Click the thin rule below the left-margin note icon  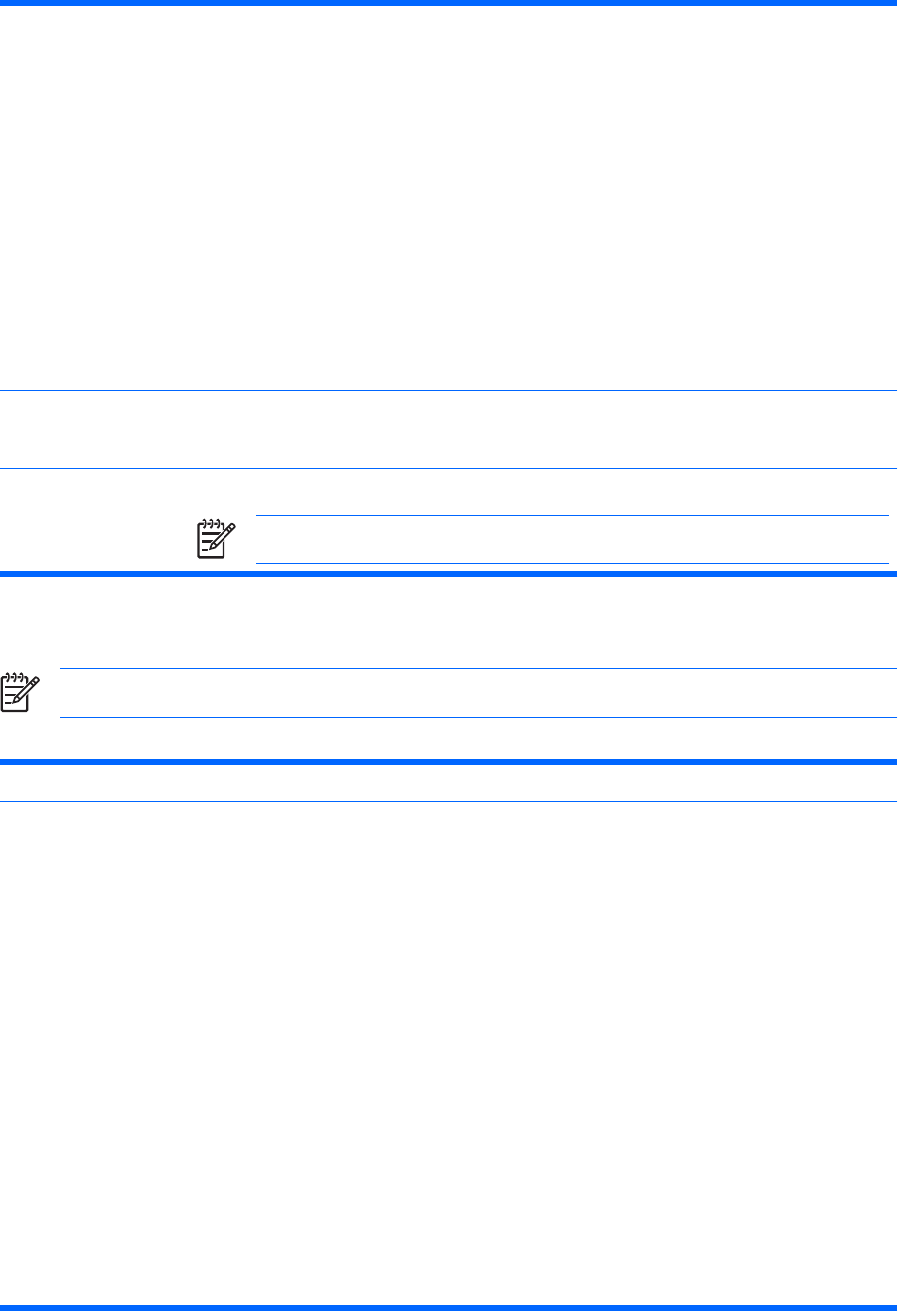point(478,717)
